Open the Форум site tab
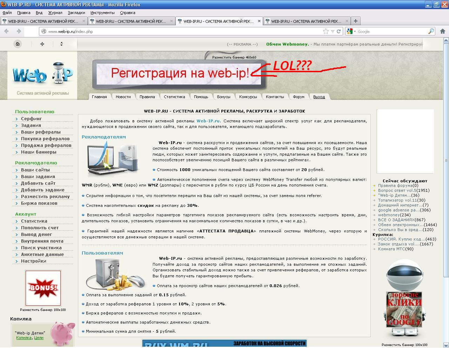The height and width of the screenshot is (359, 449). (x=299, y=97)
